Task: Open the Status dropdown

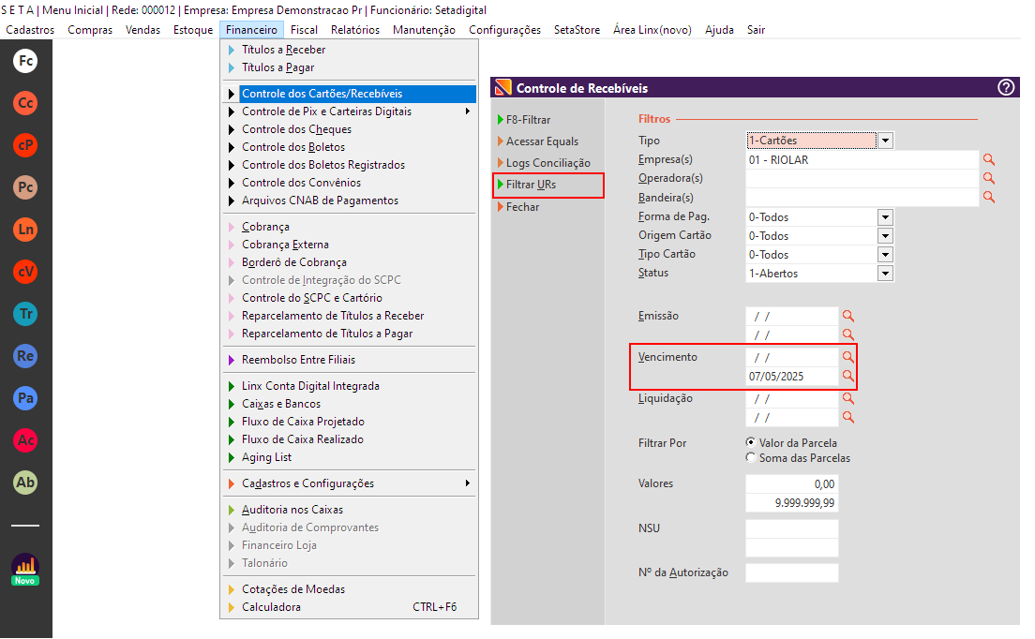Action: (885, 273)
